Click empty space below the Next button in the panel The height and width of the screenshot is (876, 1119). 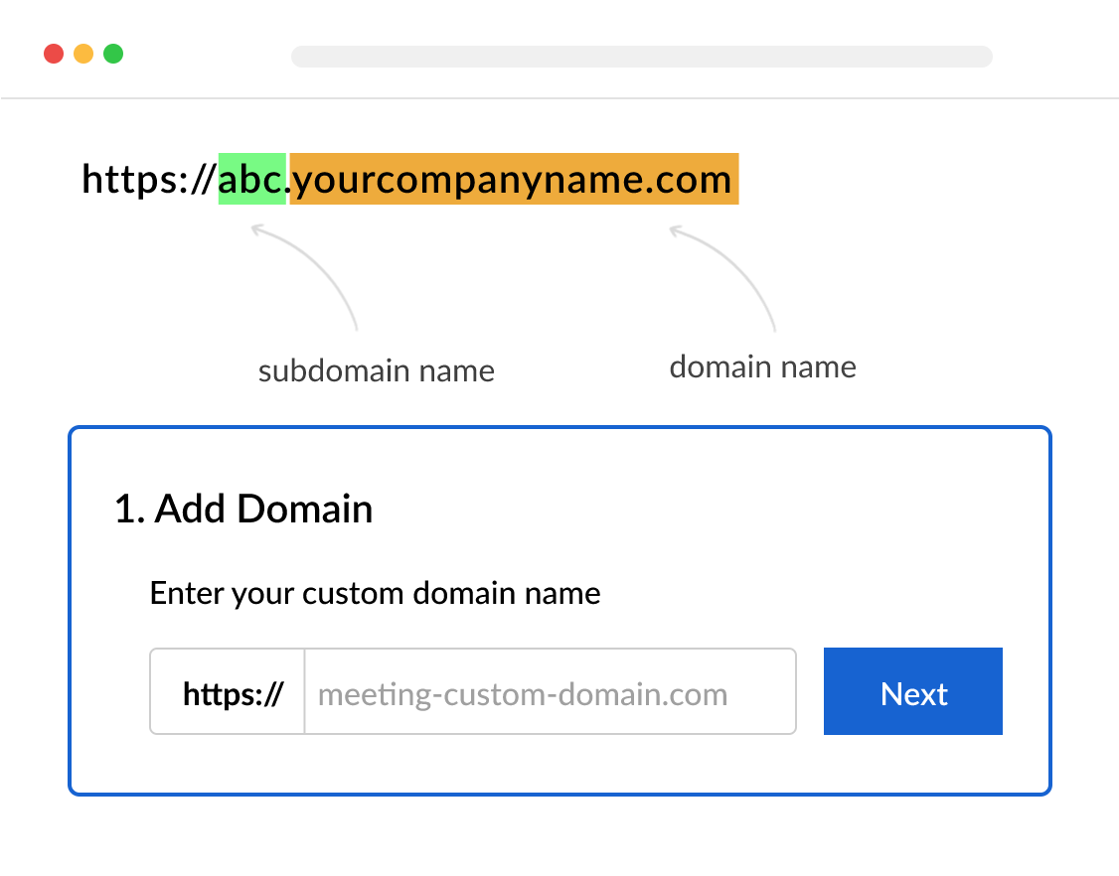912,765
